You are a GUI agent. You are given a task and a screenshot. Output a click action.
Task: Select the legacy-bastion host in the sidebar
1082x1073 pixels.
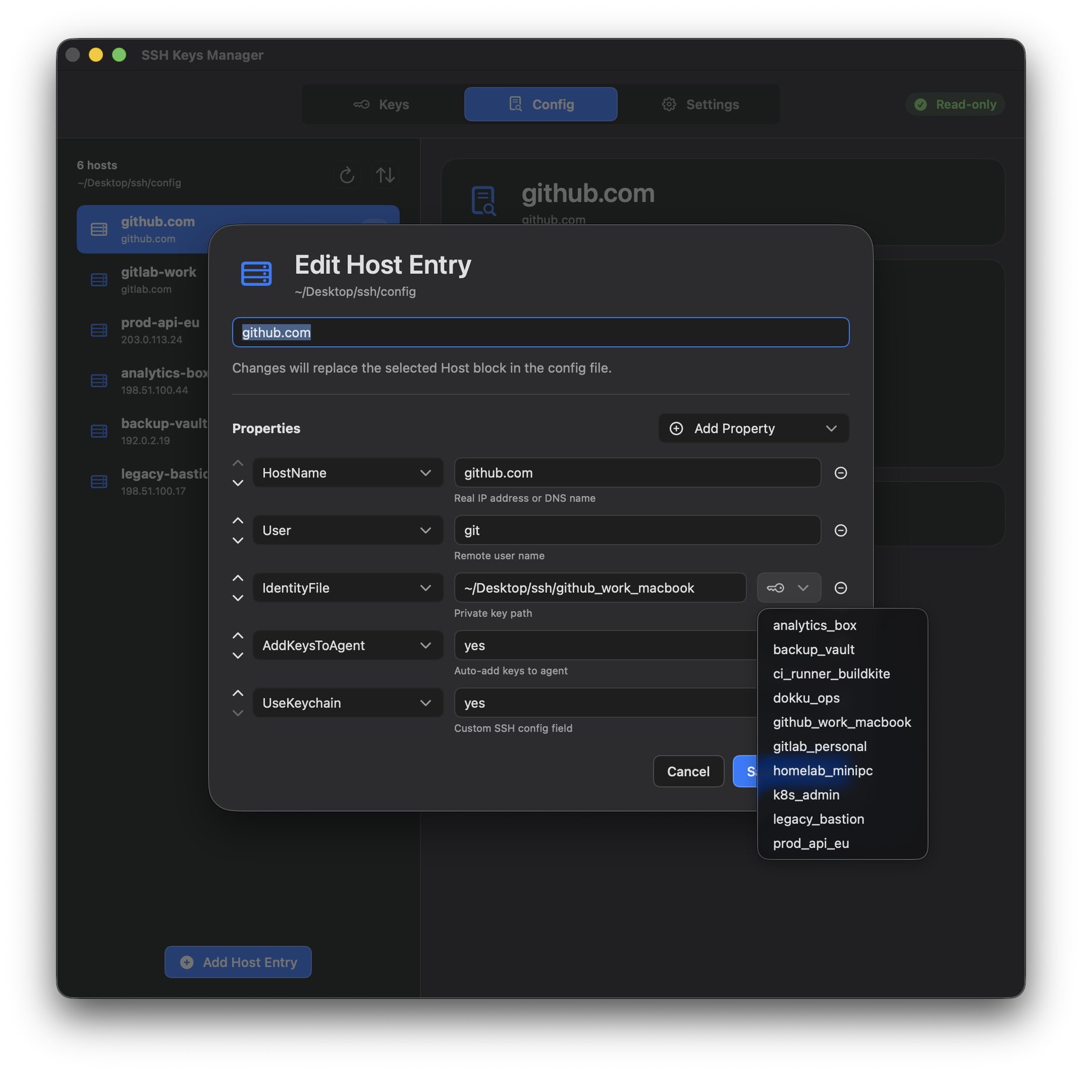(143, 482)
